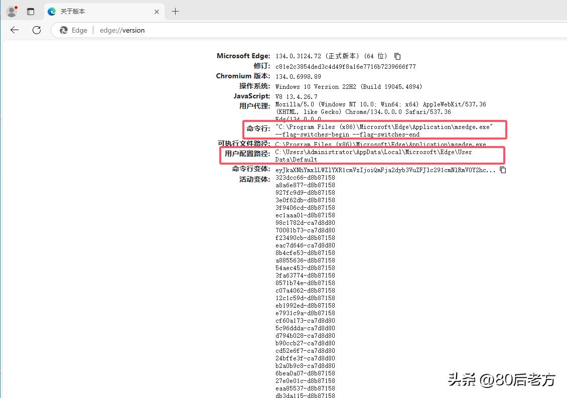Select the address bar showing edge://version
Screen dimensions: 567x398
[x=122, y=30]
